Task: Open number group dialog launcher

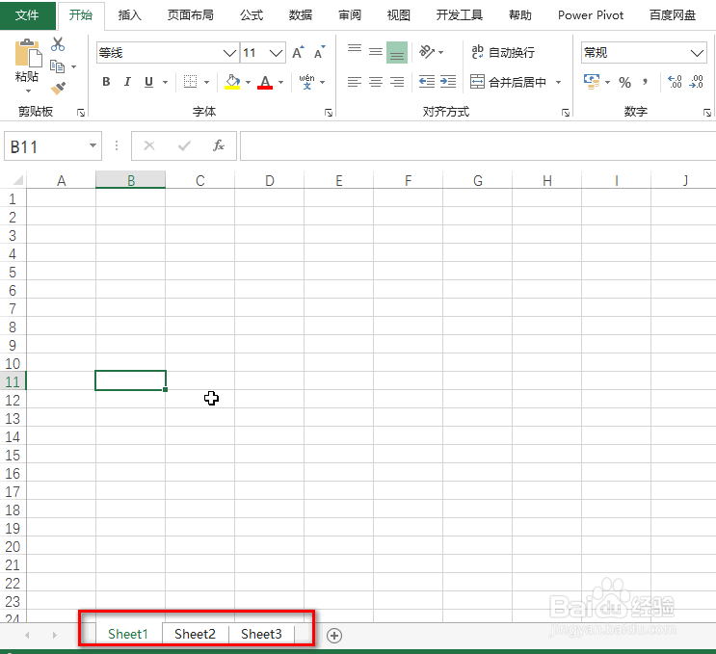Action: pos(707,113)
